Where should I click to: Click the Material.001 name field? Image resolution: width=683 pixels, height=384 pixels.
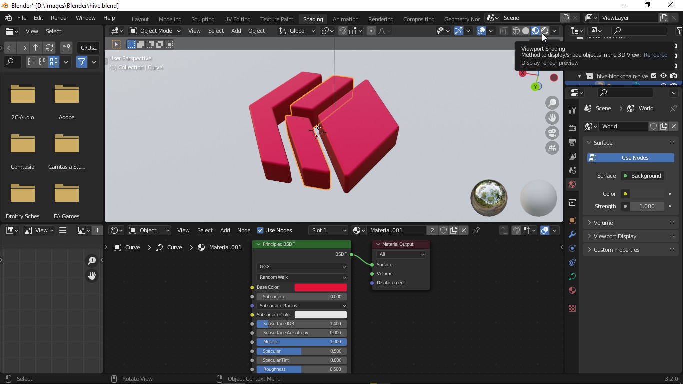tap(397, 230)
